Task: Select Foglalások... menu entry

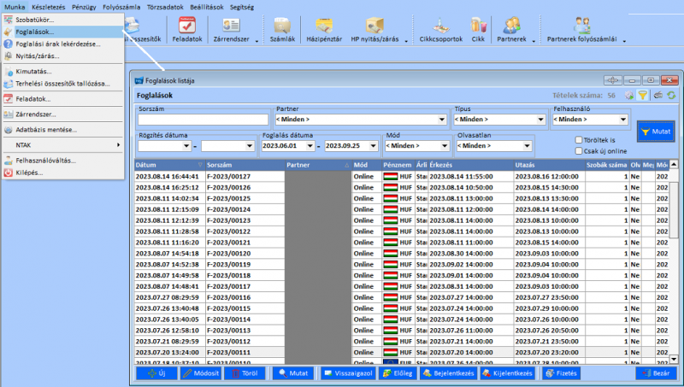Action: 62,32
